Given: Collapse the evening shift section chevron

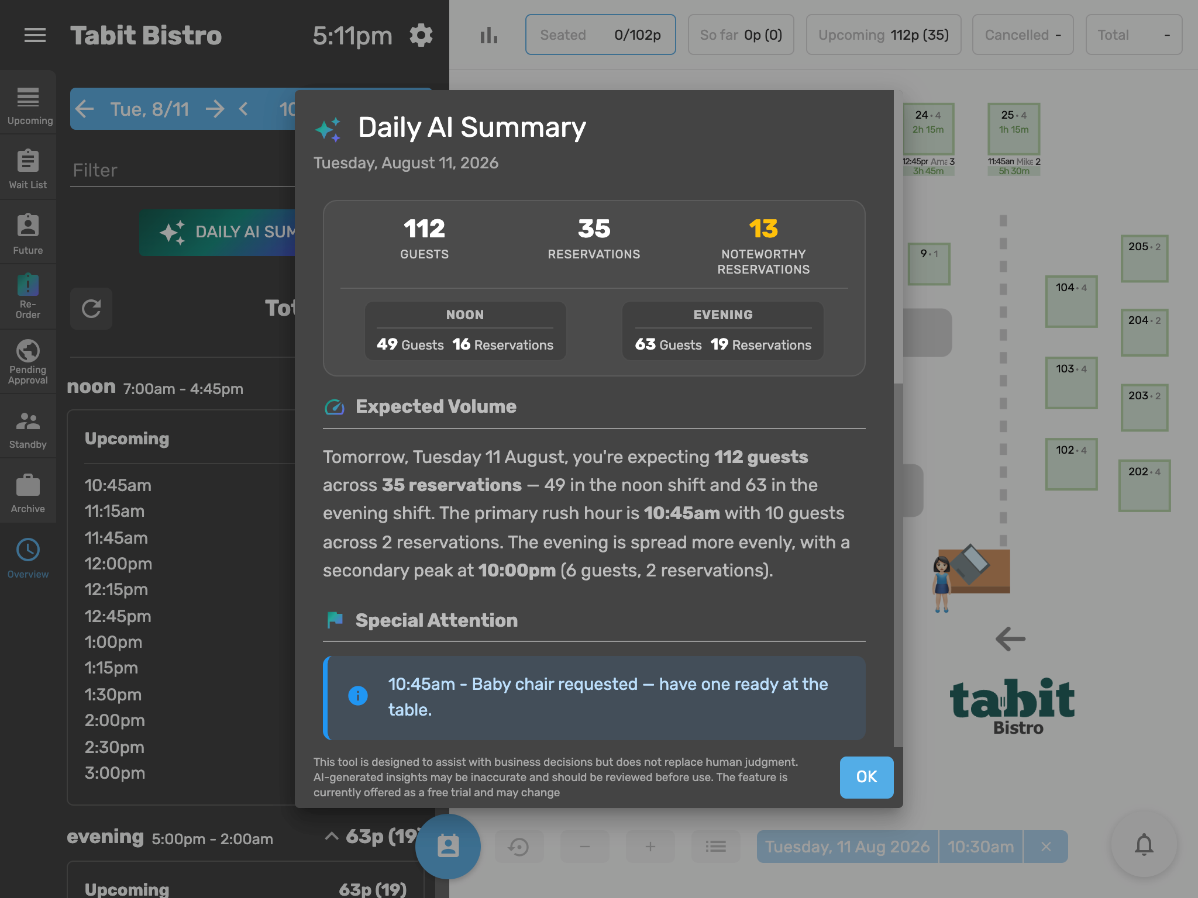Looking at the screenshot, I should pos(332,836).
